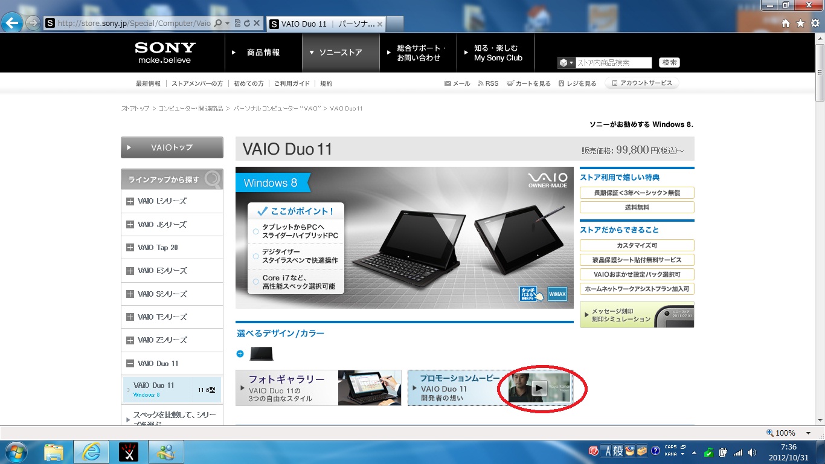This screenshot has width=825, height=464.
Task: Click the カスタマイズ可 button
Action: (637, 245)
